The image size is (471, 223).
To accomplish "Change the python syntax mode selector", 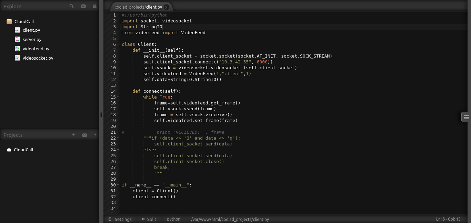I will (x=173, y=219).
